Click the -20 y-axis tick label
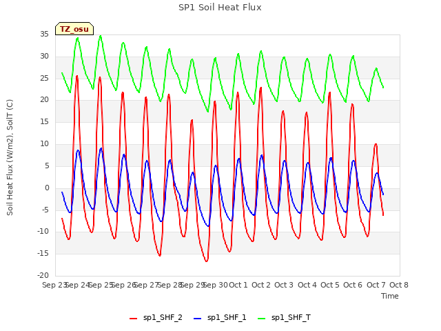 [x=43, y=276]
